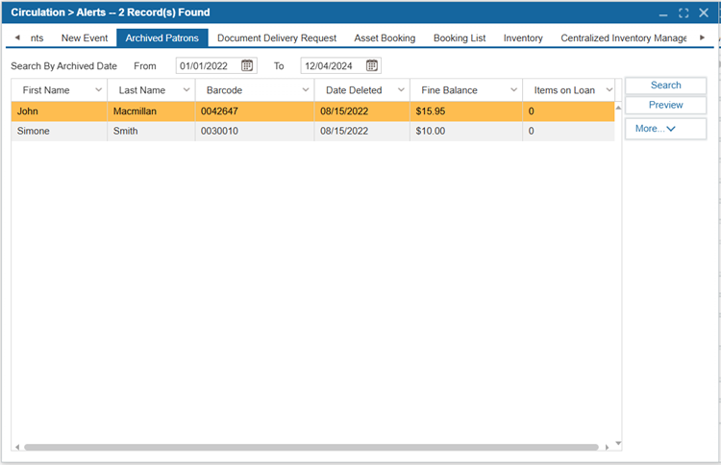721x465 pixels.
Task: Click the $15.95 fine balance cell
Action: point(466,111)
